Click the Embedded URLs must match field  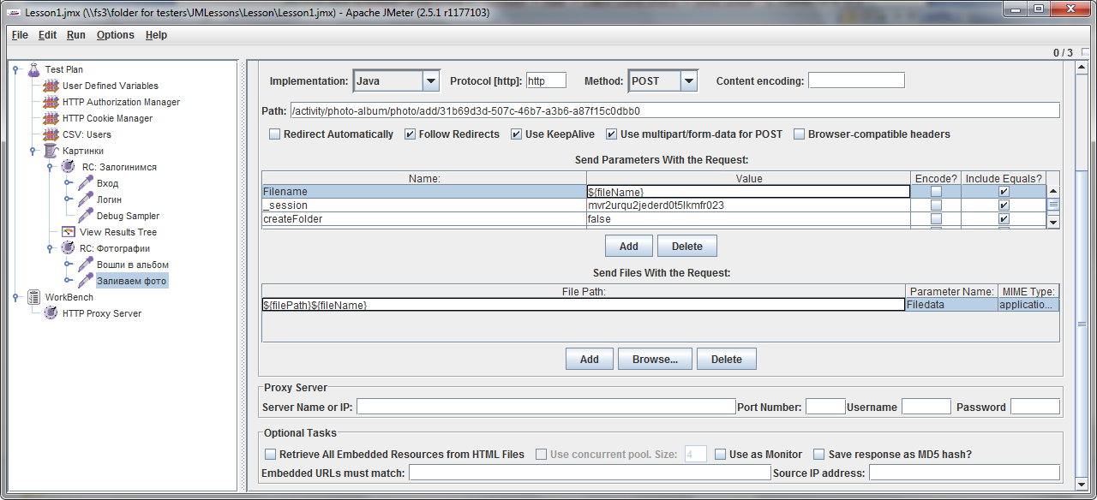click(590, 473)
